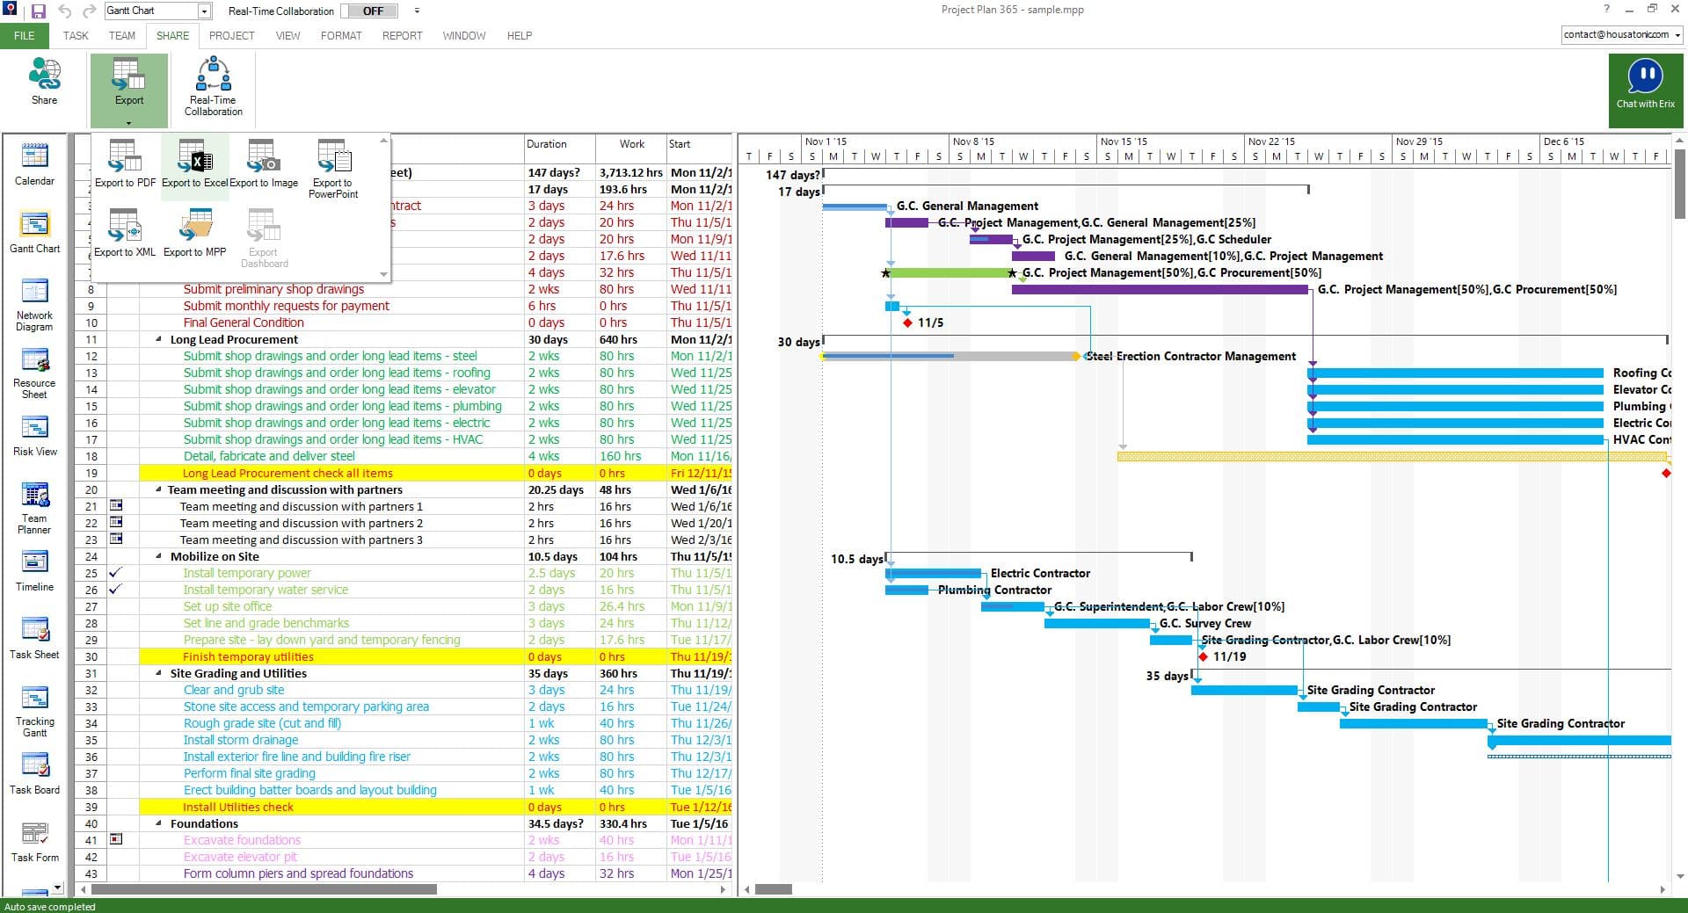Click the task table horizontal scrollbar
The height and width of the screenshot is (913, 1688).
click(x=264, y=889)
